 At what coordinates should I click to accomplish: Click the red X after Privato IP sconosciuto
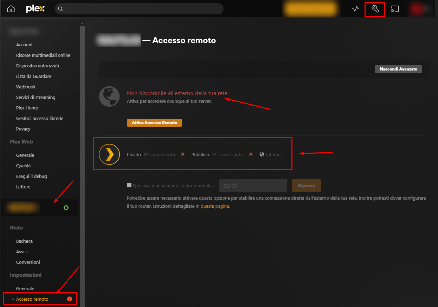pyautogui.click(x=182, y=154)
